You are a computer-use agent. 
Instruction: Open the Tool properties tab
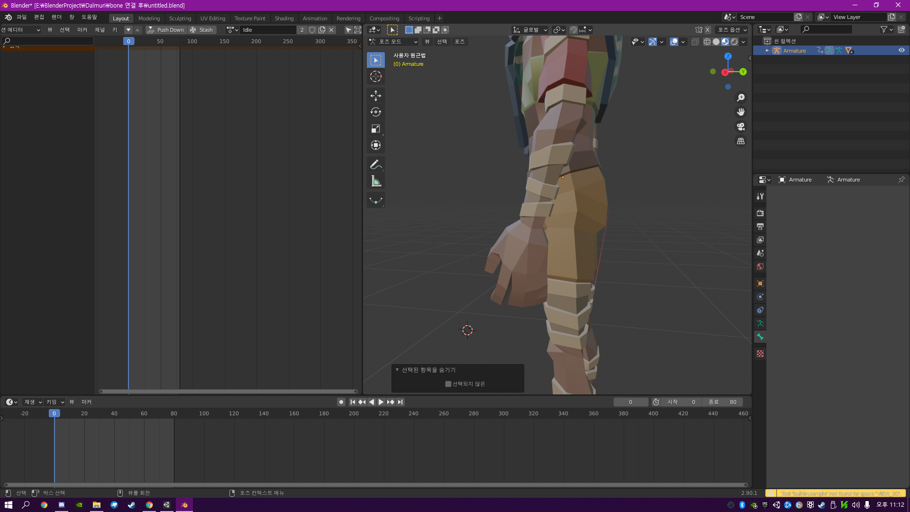point(760,196)
